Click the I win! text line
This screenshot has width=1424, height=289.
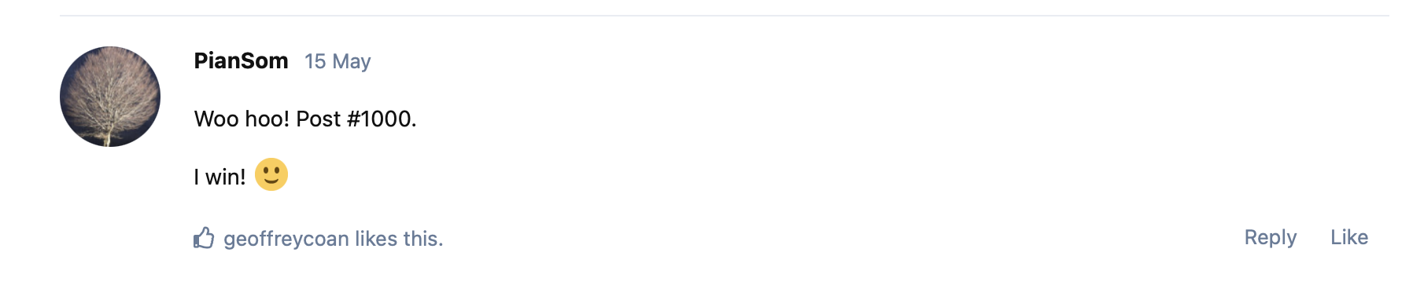click(220, 177)
